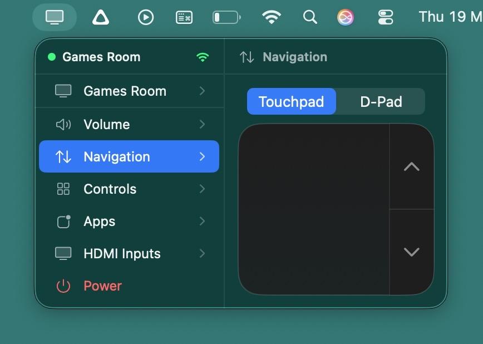Screen dimensions: 483x344
Task: Open the Wi-Fi menu bar icon
Action: [x=271, y=17]
